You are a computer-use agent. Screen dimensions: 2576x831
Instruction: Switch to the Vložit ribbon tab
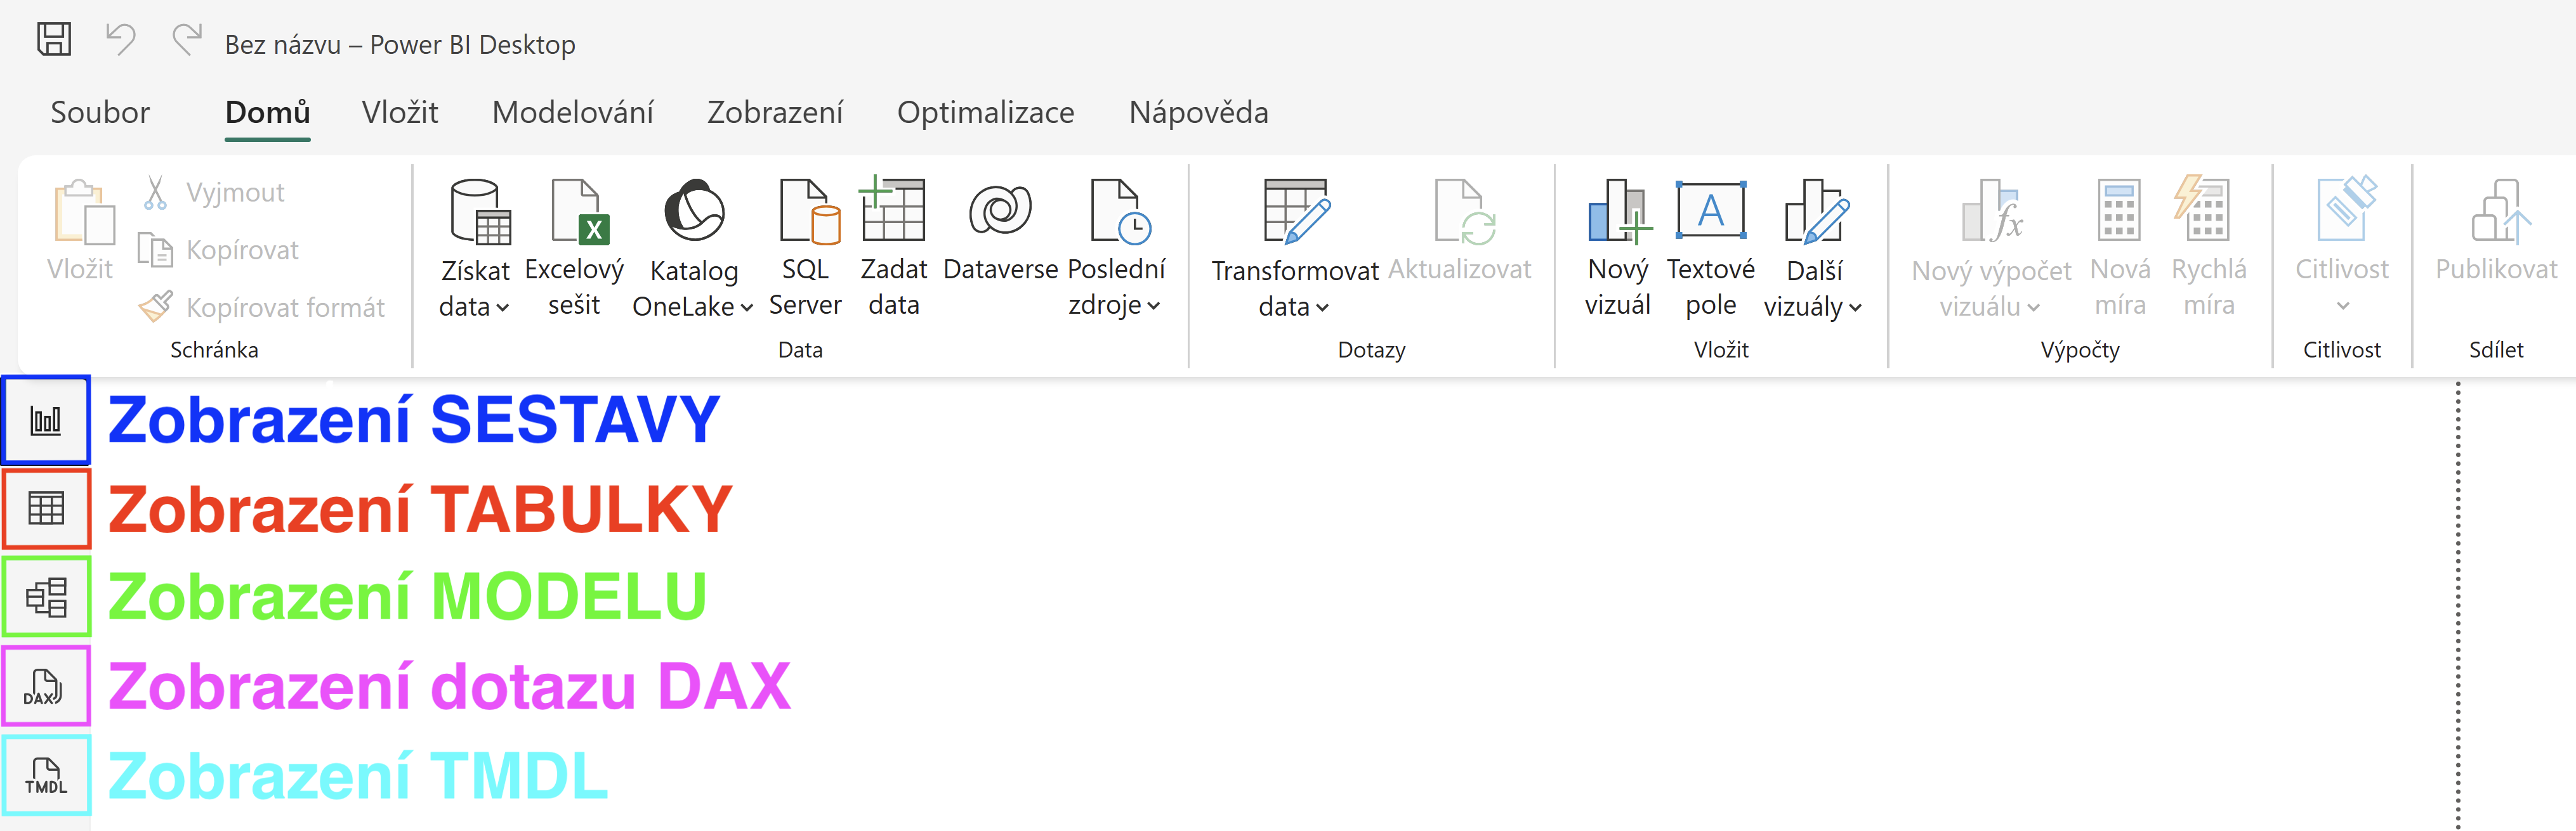click(400, 112)
